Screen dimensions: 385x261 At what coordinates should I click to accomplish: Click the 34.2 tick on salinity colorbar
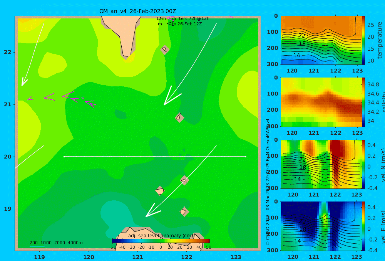[373, 112]
